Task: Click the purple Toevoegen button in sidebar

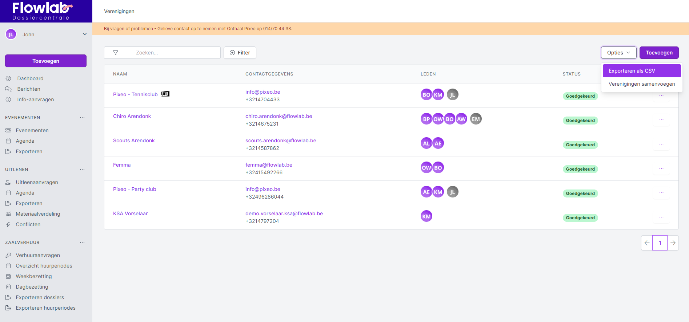Action: tap(46, 61)
